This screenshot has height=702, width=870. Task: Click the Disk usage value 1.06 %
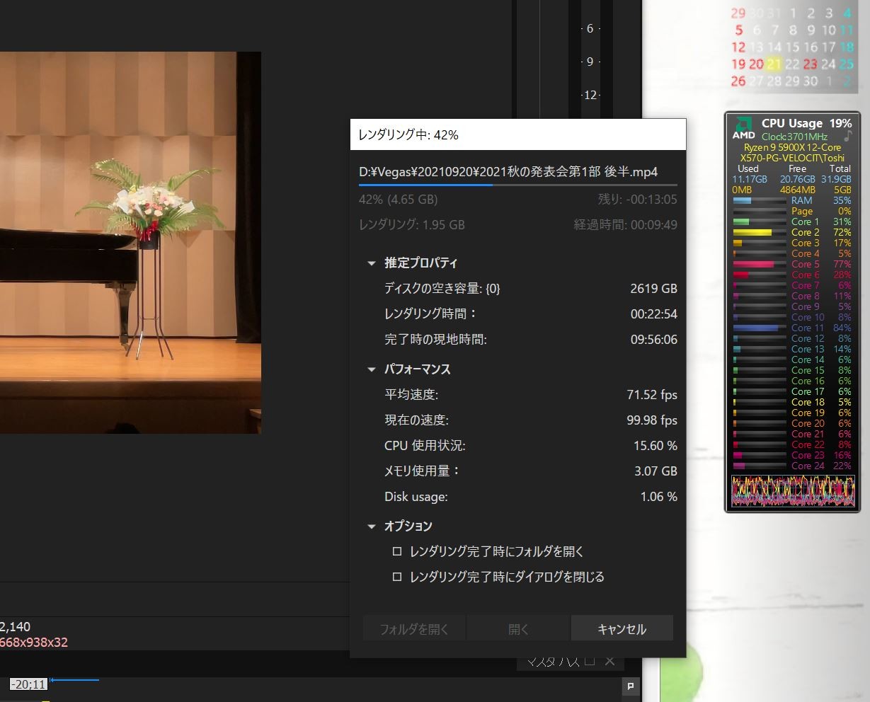[659, 497]
